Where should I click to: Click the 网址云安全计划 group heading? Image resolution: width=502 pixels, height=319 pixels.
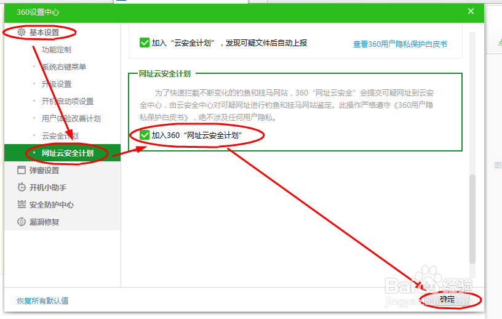coord(164,74)
